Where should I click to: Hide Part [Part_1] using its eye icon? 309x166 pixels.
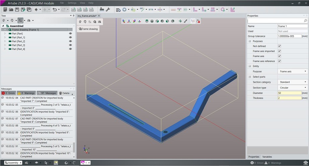(70, 38)
